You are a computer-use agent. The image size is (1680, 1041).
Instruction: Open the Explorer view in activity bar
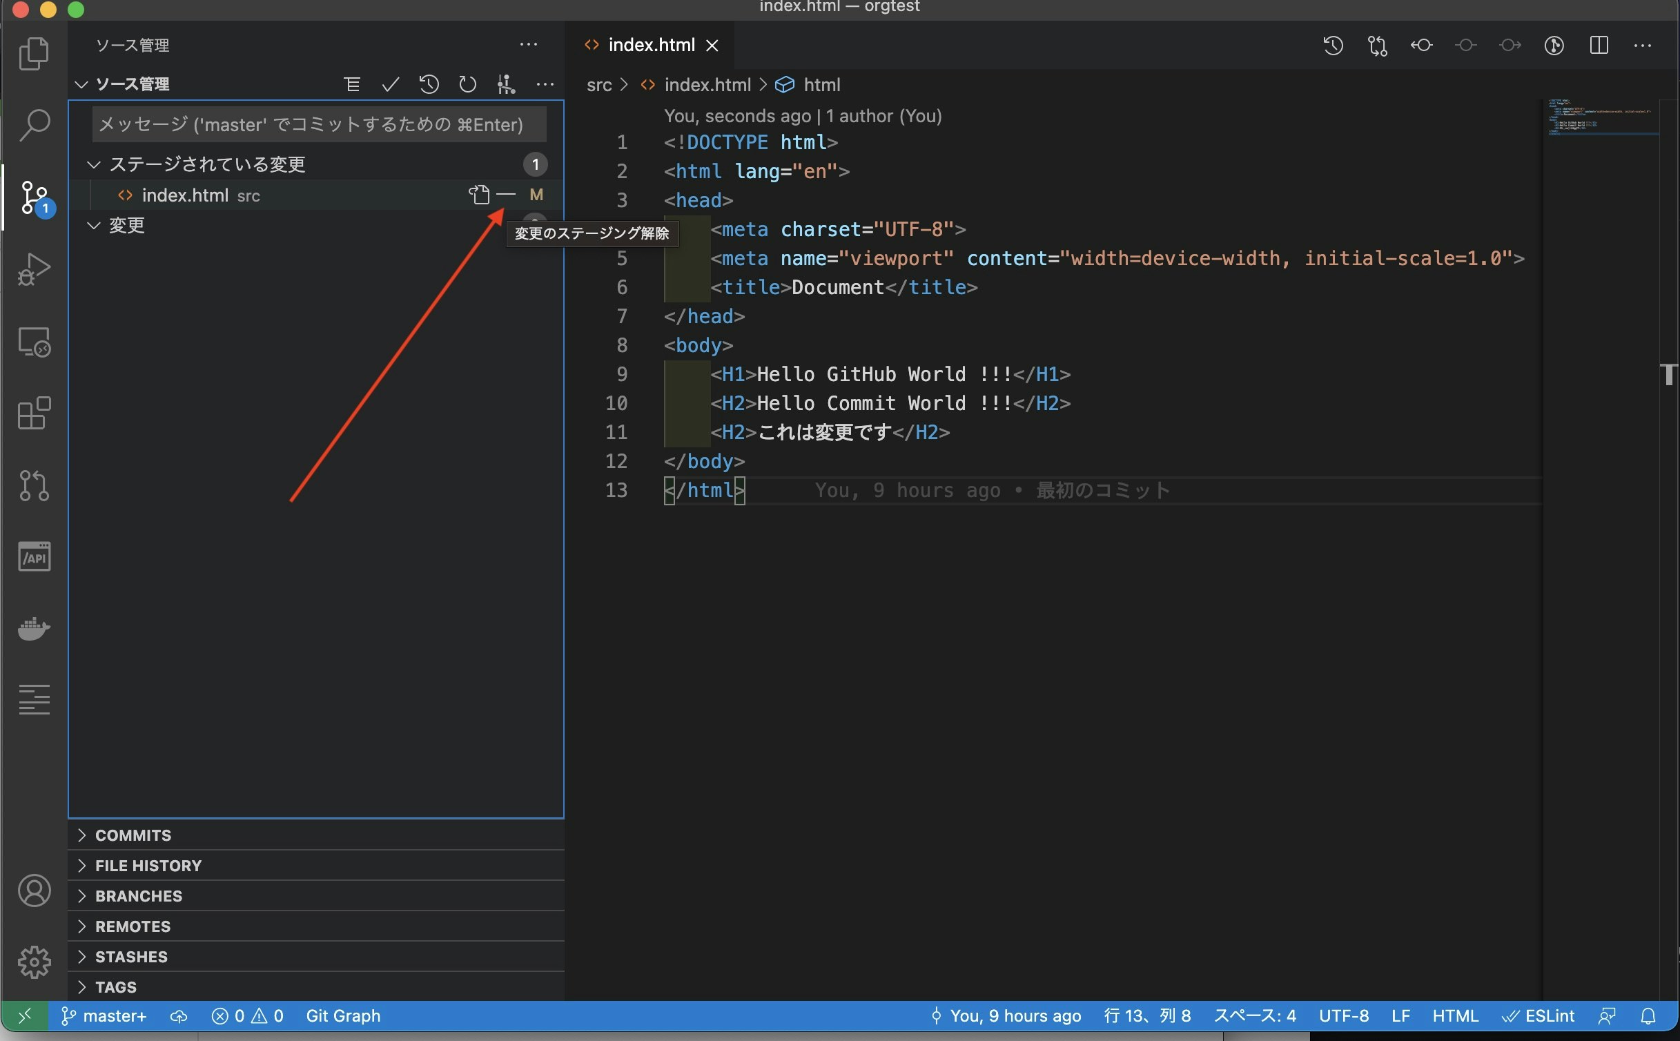(34, 53)
